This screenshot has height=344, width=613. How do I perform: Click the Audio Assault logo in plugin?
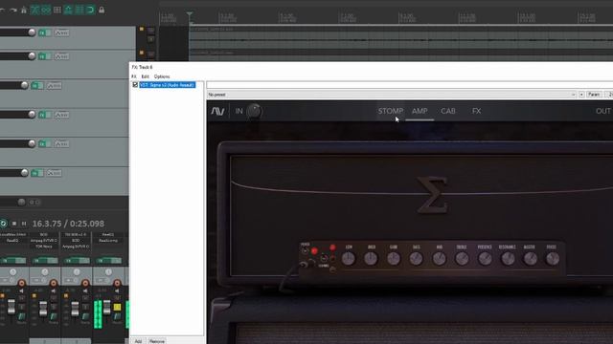click(x=217, y=111)
